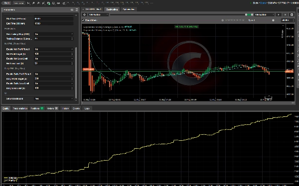Image resolution: width=299 pixels, height=186 pixels.
Task: Click the backtest progress position handle
Action: click(222, 20)
